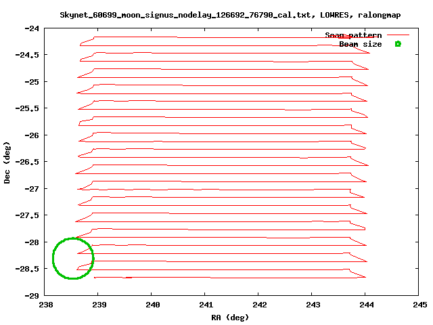
Task: Click the 'RA (deg)' x-axis label
Action: tap(230, 318)
